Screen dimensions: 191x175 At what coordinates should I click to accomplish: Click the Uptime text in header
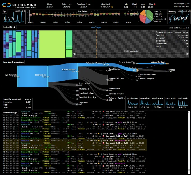pos(182,6)
